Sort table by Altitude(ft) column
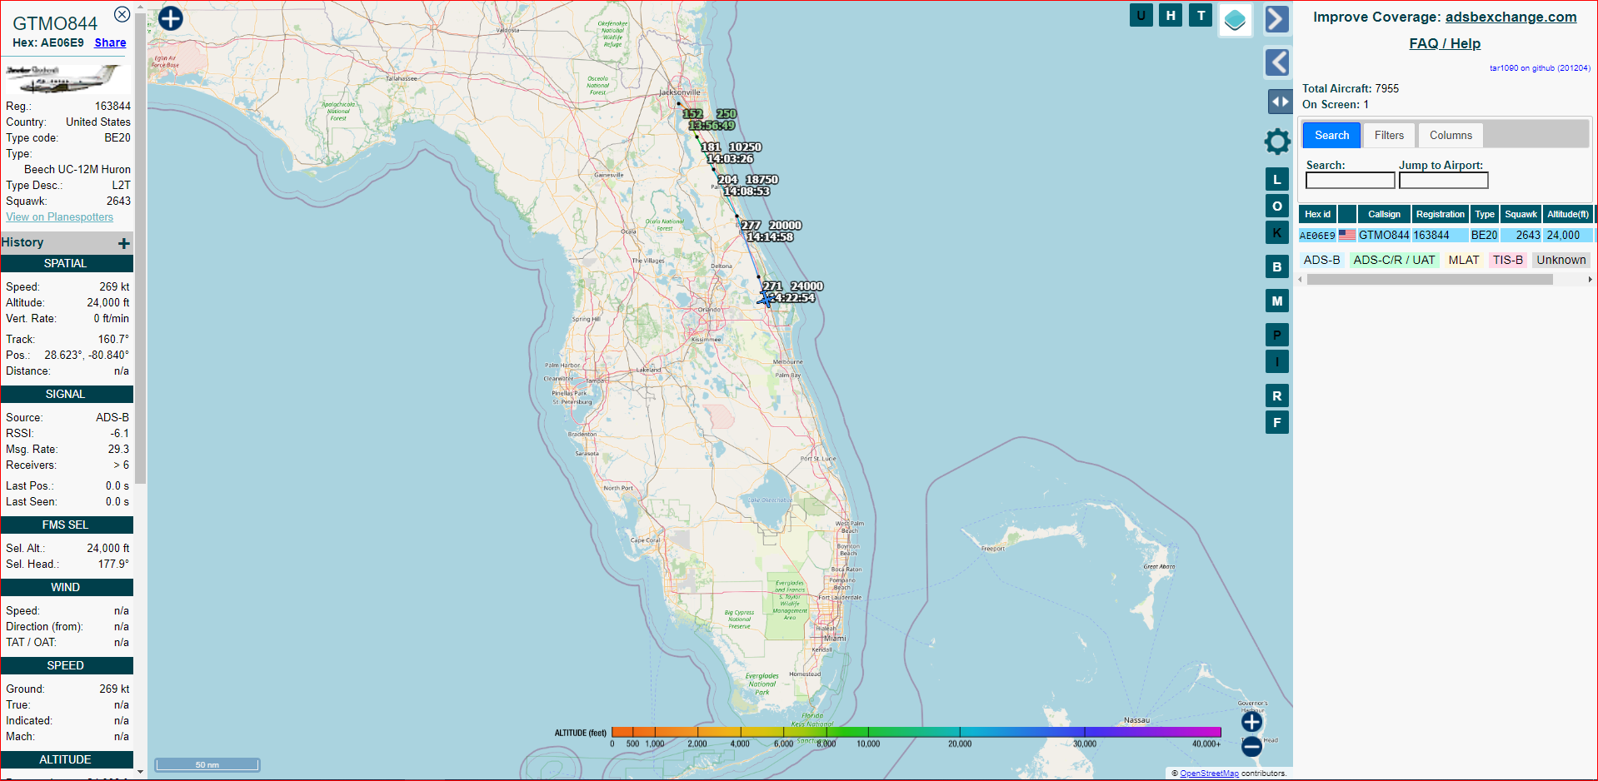This screenshot has width=1598, height=781. tap(1567, 214)
